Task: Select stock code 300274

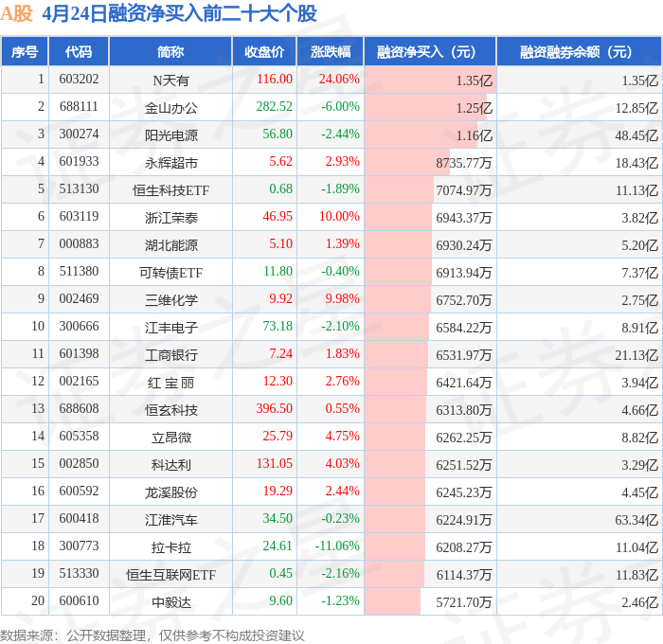Action: pyautogui.click(x=79, y=134)
